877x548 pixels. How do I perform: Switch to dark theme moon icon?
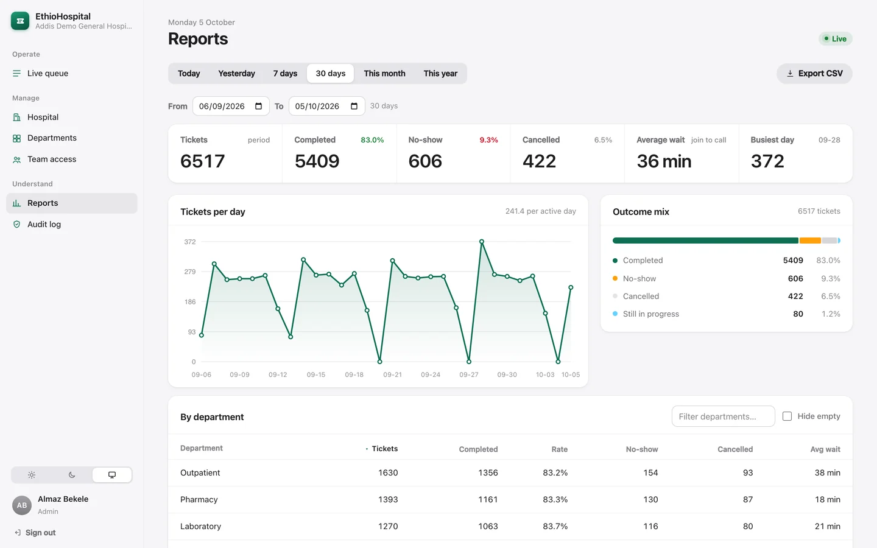[x=72, y=475]
